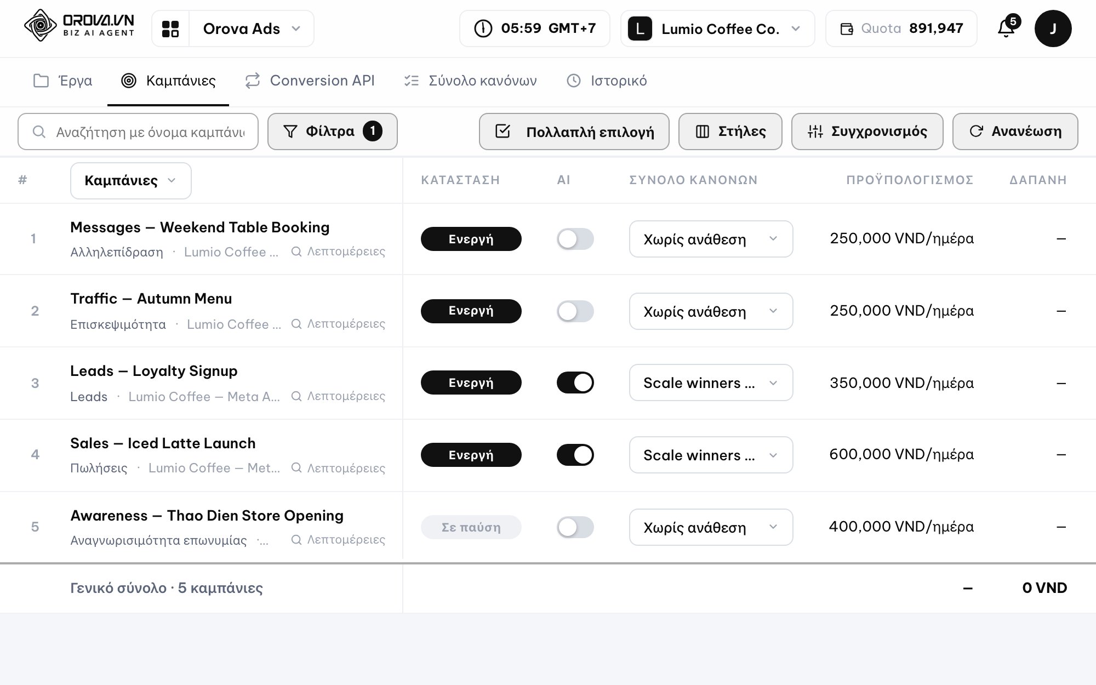
Task: Click Ενεργή status of Messages campaign
Action: pos(471,239)
